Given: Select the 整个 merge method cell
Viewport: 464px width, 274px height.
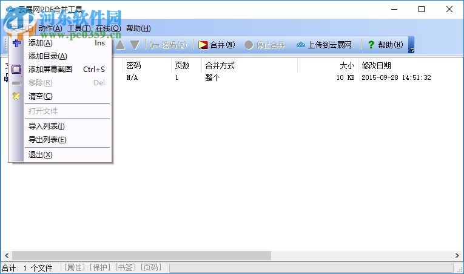Looking at the screenshot, I should [x=212, y=77].
